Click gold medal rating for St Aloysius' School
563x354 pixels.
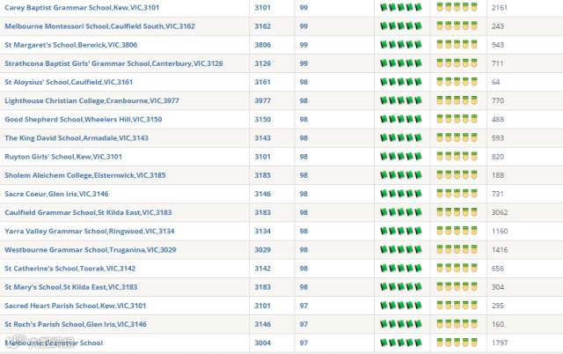tap(457, 82)
